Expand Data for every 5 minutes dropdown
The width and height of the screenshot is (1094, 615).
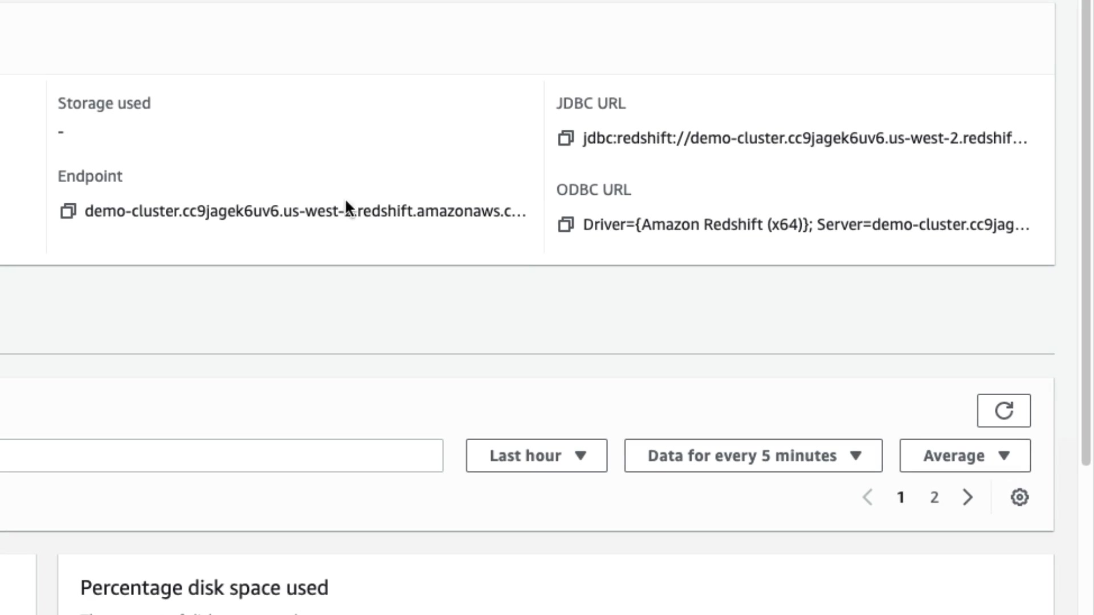(x=753, y=456)
